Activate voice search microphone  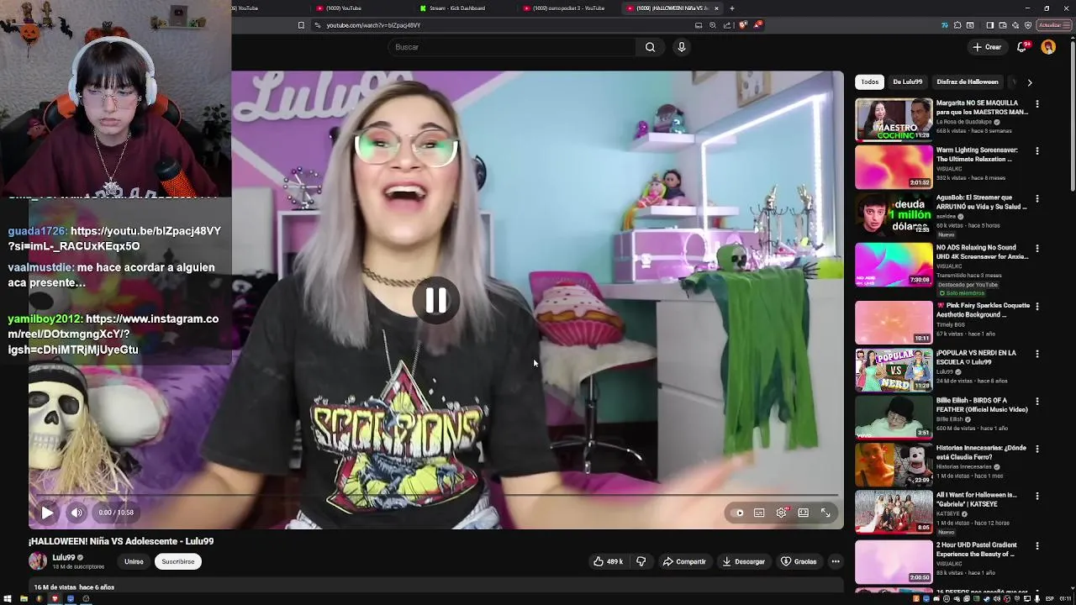pos(682,47)
